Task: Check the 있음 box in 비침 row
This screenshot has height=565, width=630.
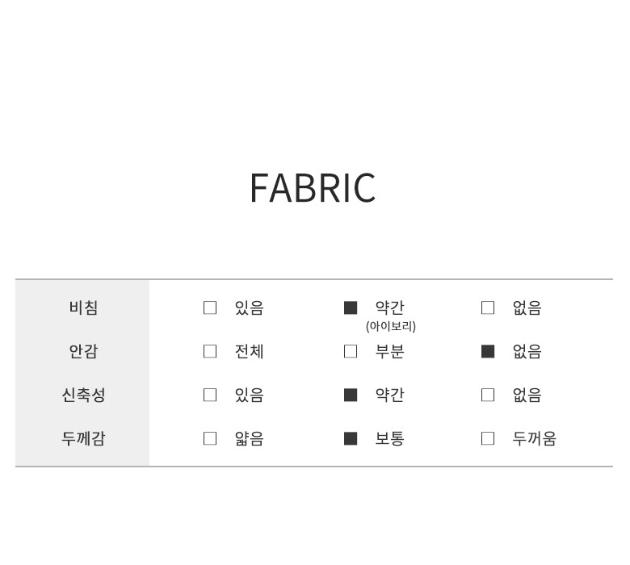Action: (x=210, y=308)
